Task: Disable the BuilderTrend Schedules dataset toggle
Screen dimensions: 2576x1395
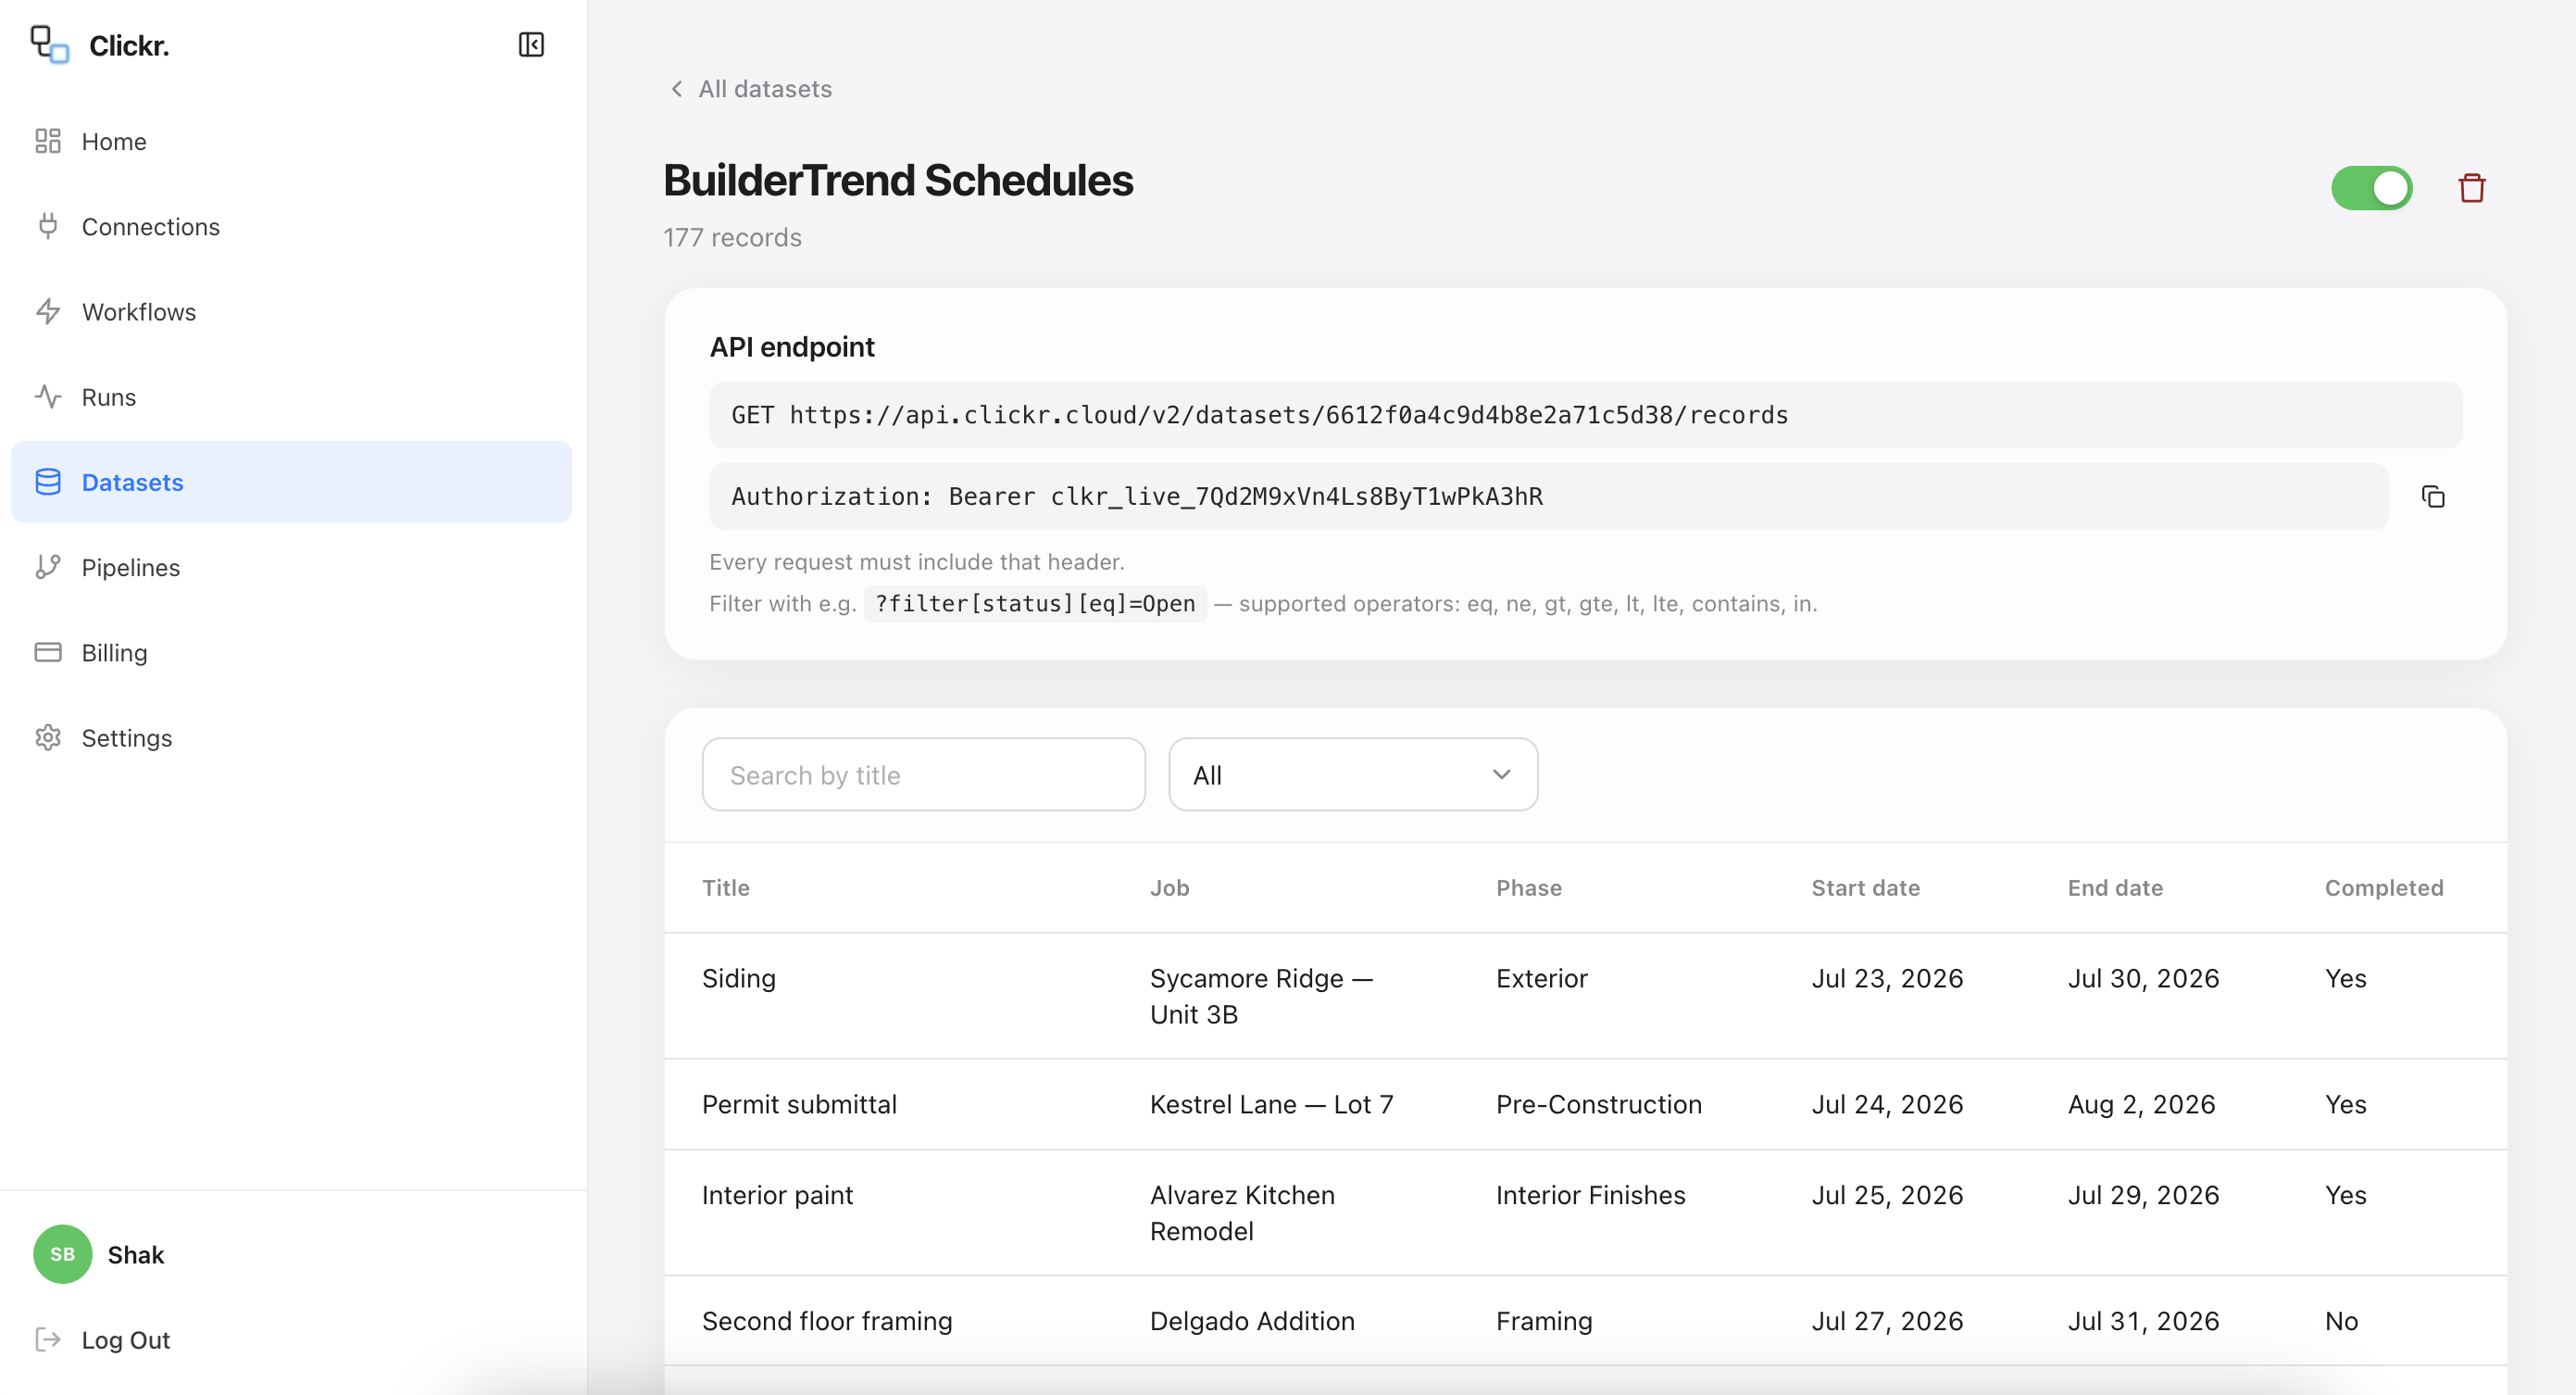Action: click(x=2372, y=188)
